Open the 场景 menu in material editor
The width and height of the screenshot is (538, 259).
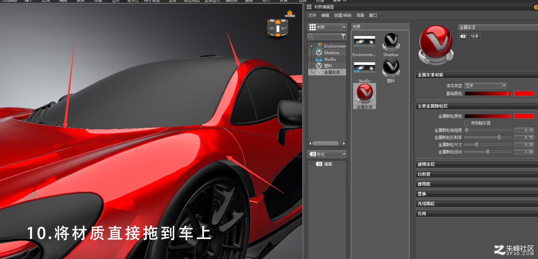[360, 15]
